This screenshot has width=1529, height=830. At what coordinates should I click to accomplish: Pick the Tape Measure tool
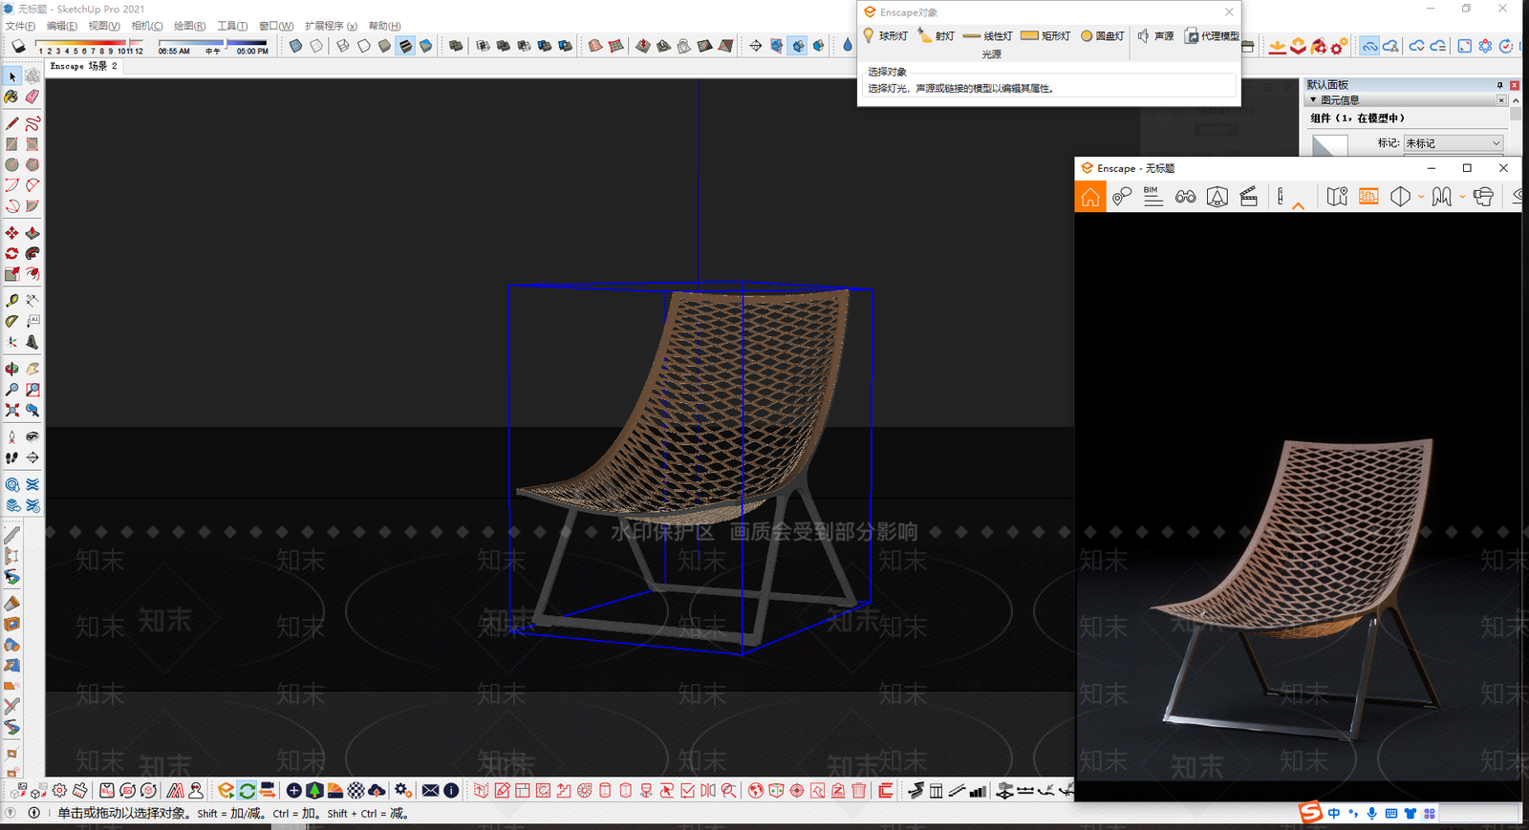(11, 301)
